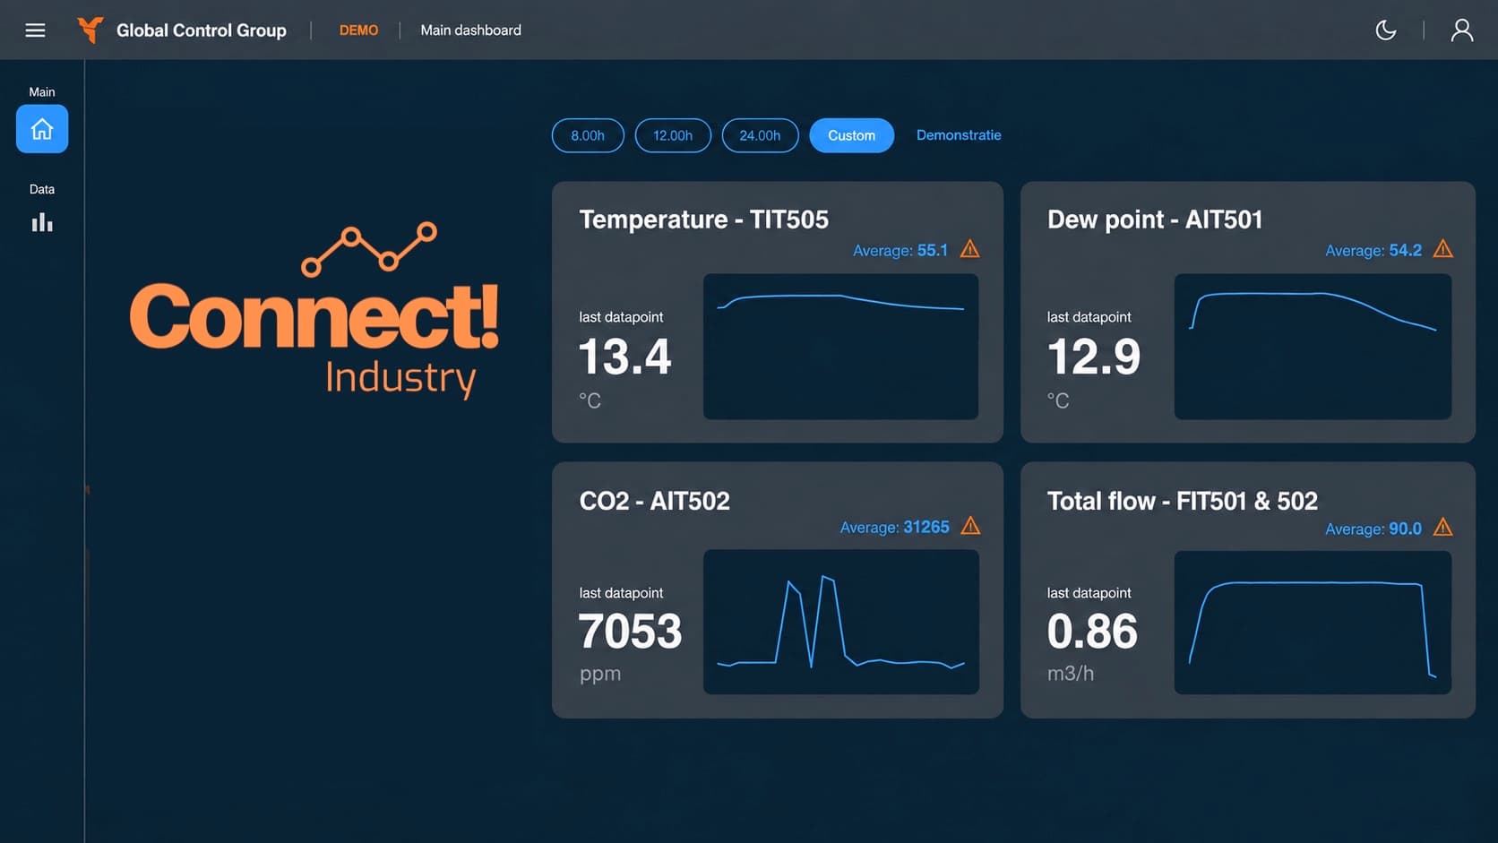This screenshot has width=1498, height=843.
Task: Click warning icon on Dew point AIT501
Action: [x=1442, y=249]
